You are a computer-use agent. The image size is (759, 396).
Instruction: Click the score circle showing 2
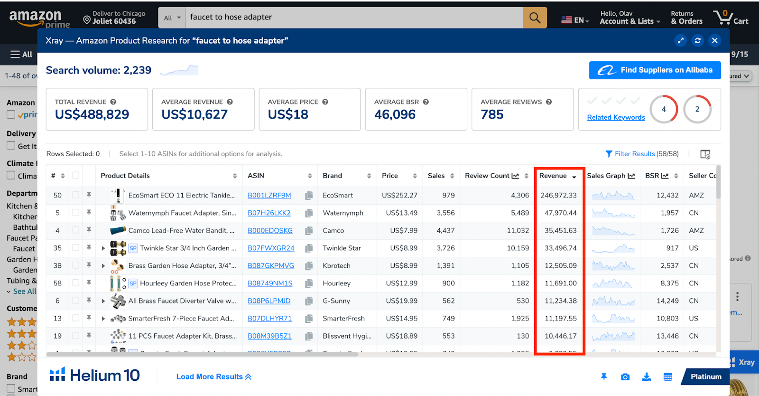697,109
